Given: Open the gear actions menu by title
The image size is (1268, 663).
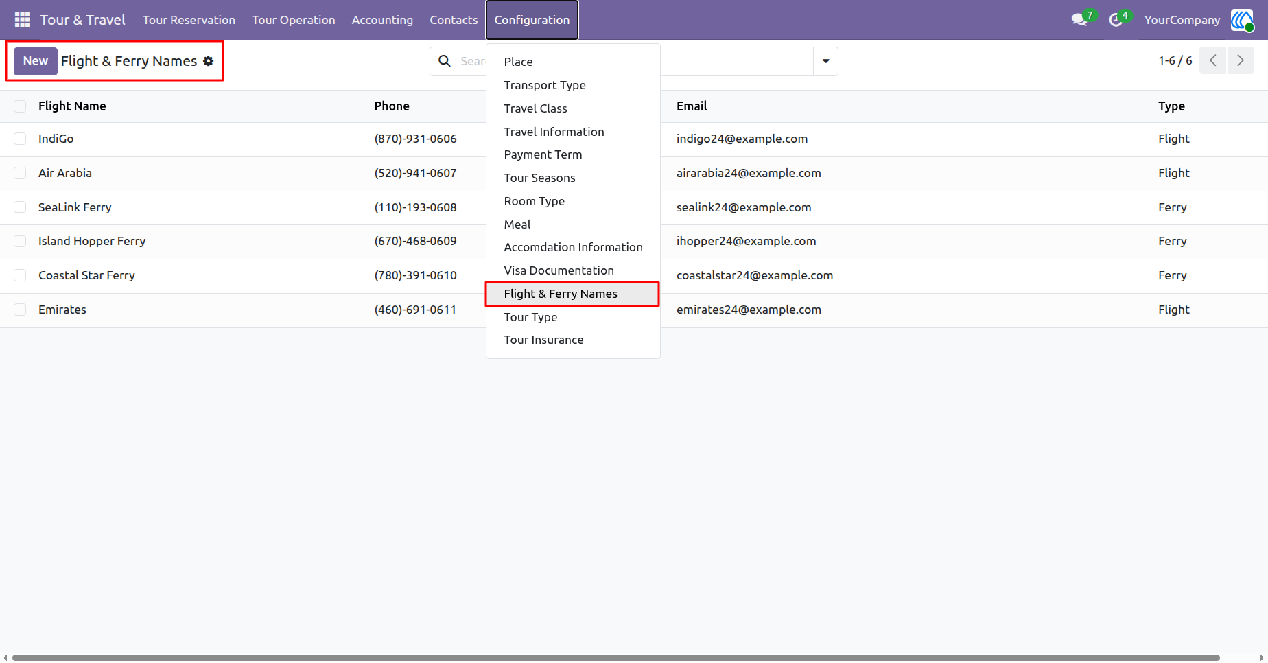Looking at the screenshot, I should click(x=209, y=61).
